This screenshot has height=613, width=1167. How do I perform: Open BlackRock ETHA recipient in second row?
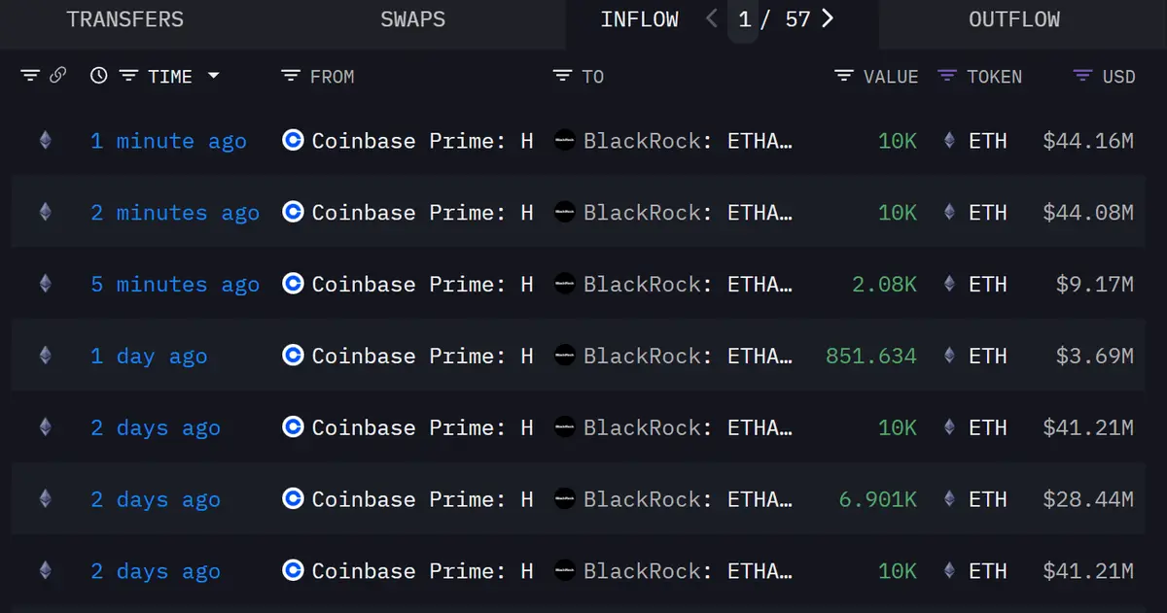688,213
